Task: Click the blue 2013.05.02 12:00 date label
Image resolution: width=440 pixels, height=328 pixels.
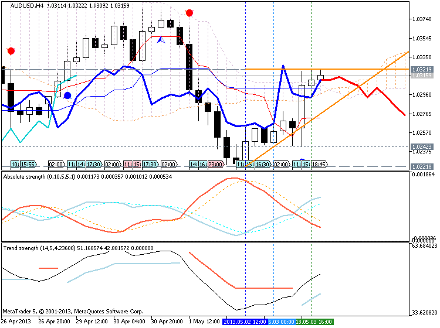Action: click(x=245, y=322)
